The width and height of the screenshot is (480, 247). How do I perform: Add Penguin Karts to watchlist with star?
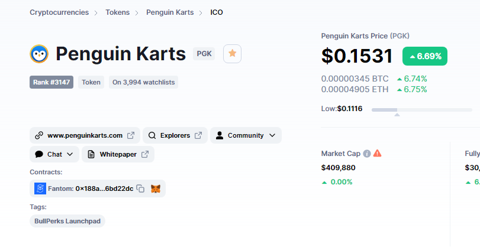(x=232, y=54)
